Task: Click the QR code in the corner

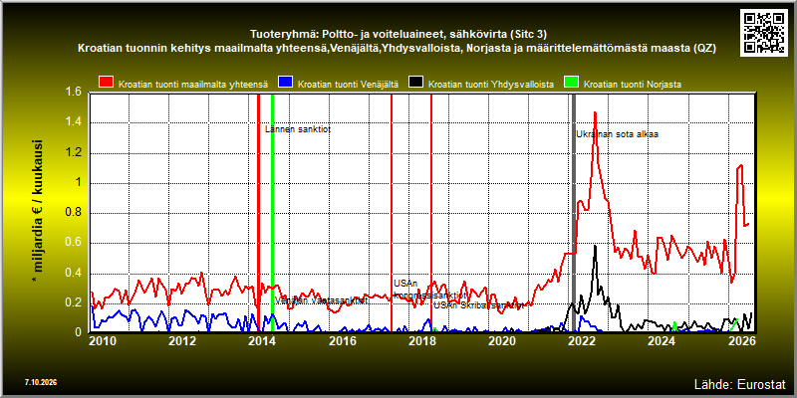Action: (x=766, y=33)
